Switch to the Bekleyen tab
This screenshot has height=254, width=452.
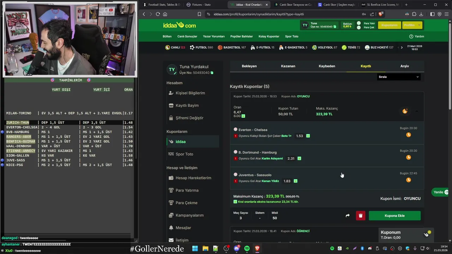(x=249, y=66)
